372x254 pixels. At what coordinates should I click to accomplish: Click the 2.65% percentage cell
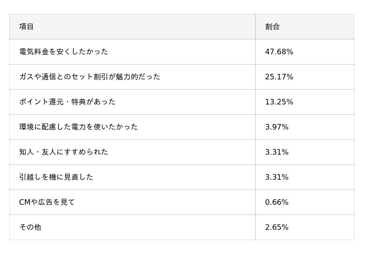coord(277,227)
